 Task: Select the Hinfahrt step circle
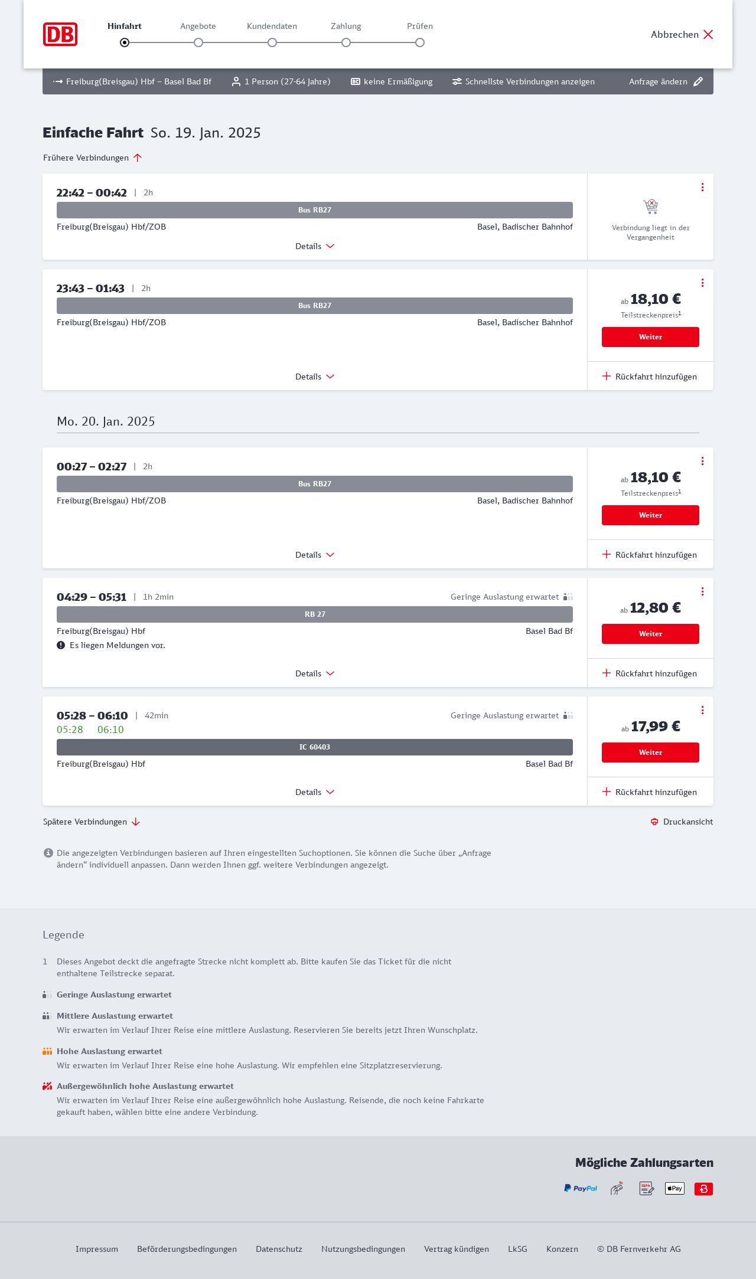[125, 42]
